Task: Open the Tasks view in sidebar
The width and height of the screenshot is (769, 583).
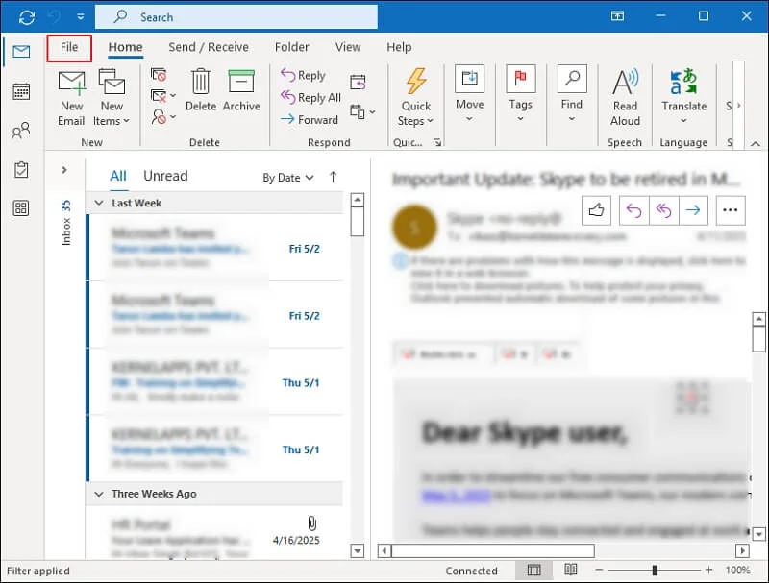Action: tap(21, 169)
